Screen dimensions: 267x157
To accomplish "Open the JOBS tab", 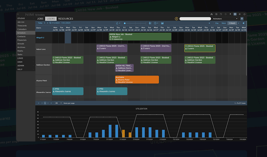I will click(x=40, y=19).
